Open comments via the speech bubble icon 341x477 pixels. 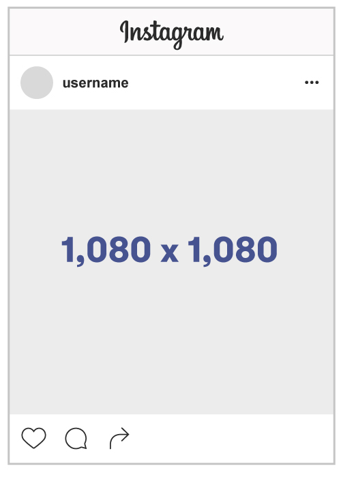pyautogui.click(x=76, y=438)
